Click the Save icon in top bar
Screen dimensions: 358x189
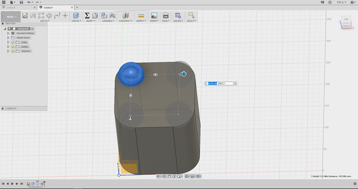point(21,2)
